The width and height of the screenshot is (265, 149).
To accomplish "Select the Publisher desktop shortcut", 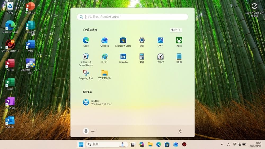I will click(30, 27).
